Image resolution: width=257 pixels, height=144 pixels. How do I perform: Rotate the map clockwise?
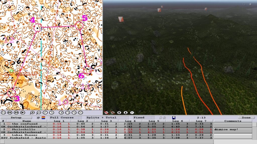click(x=45, y=113)
